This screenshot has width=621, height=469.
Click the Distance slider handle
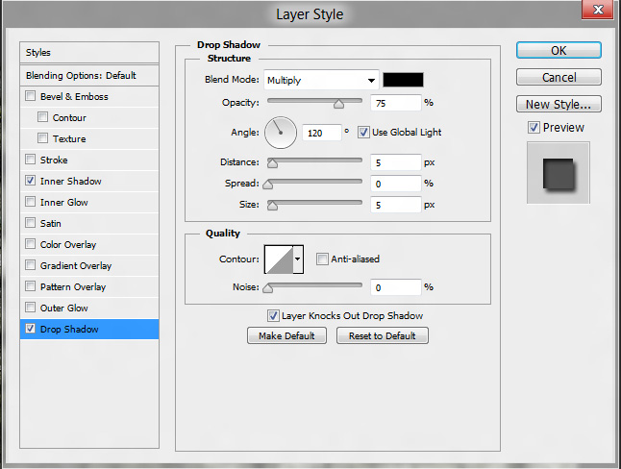(x=272, y=163)
